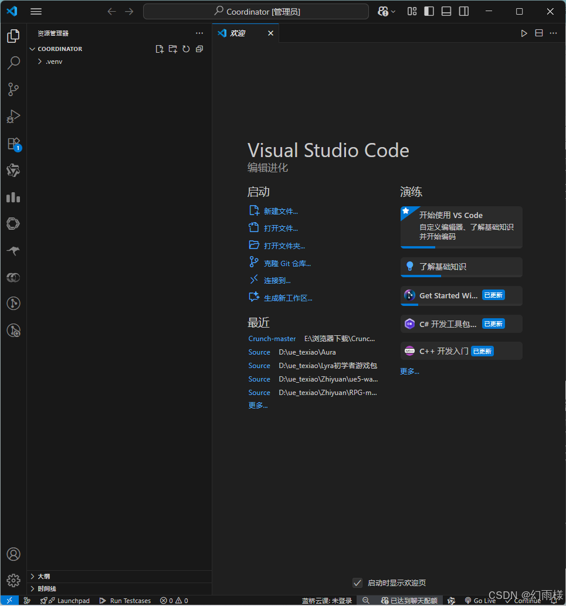Open the Search view in activity bar
The height and width of the screenshot is (606, 566).
pyautogui.click(x=13, y=63)
